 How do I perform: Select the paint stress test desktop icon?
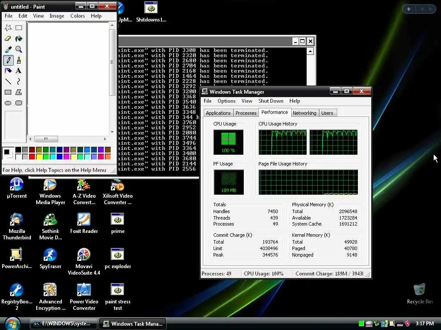pyautogui.click(x=118, y=297)
